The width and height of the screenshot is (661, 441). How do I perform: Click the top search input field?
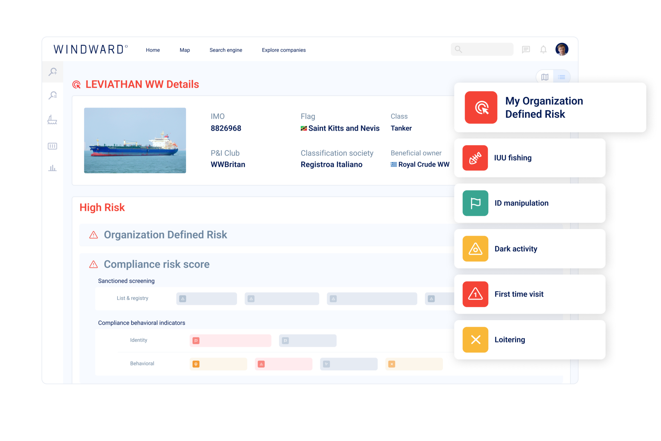(482, 49)
